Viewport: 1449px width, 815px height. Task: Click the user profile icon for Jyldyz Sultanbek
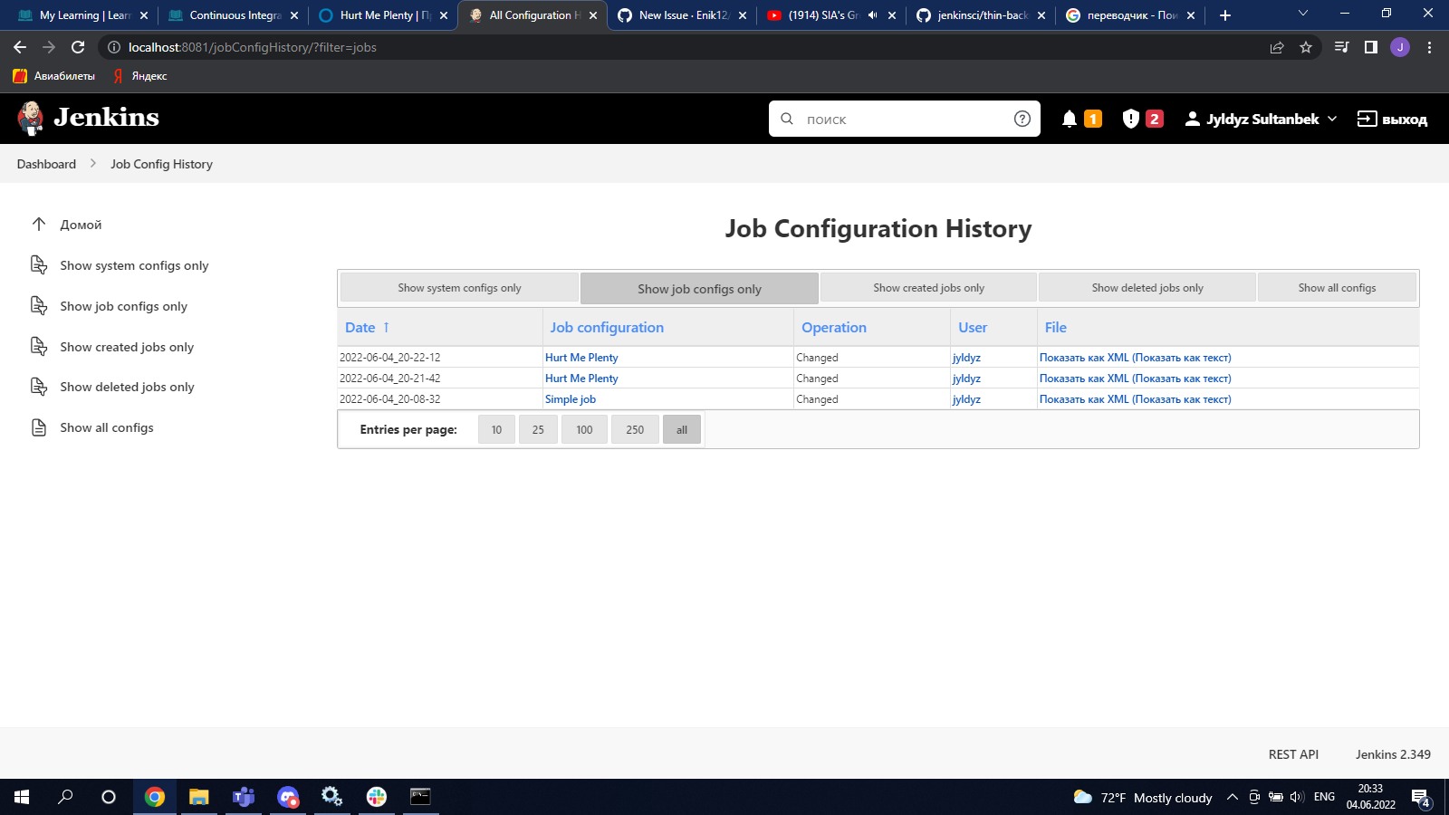pos(1193,119)
